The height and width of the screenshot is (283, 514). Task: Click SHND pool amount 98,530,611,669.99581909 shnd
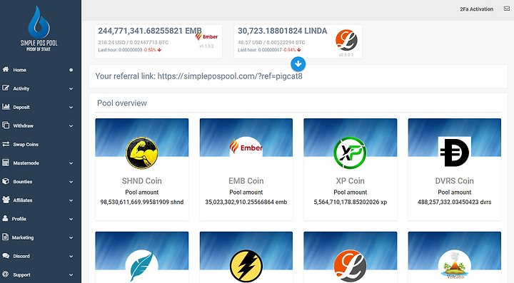point(141,202)
